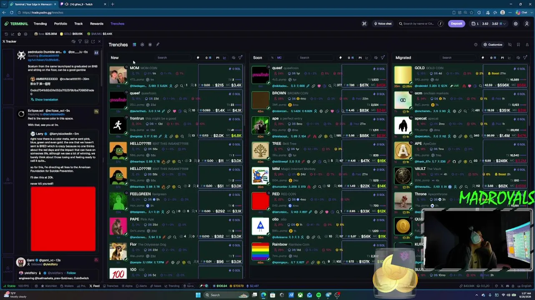The width and height of the screenshot is (535, 300).
Task: Open the FEELGREEN token row
Action: point(176,203)
